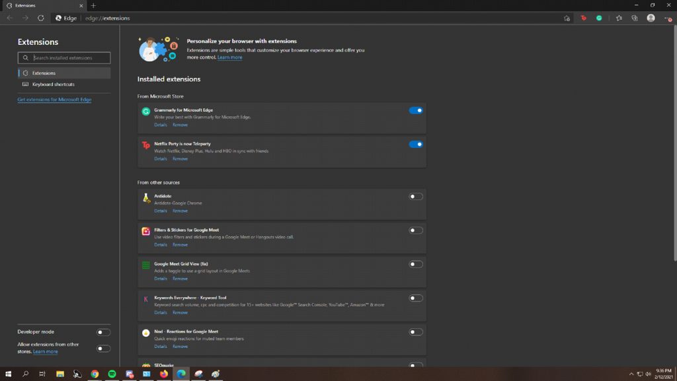Open the Collections icon
The image size is (677, 381).
(635, 18)
